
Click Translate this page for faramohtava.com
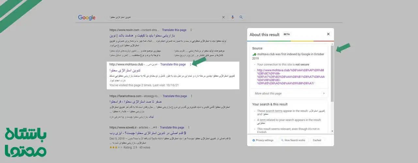(x=175, y=96)
